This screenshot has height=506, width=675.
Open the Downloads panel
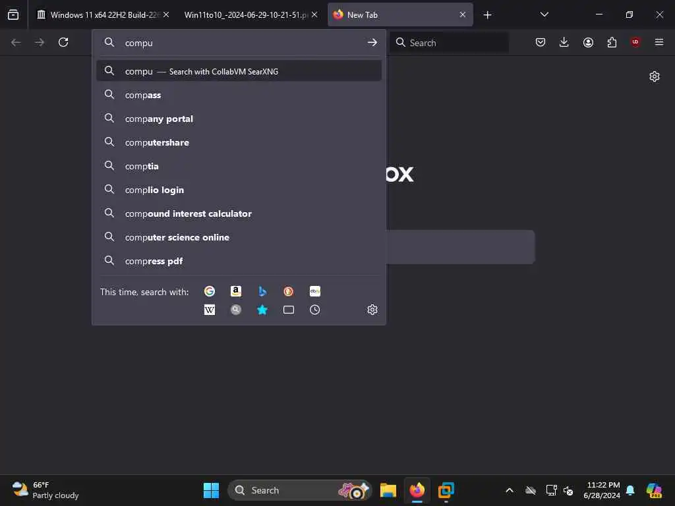pos(564,42)
